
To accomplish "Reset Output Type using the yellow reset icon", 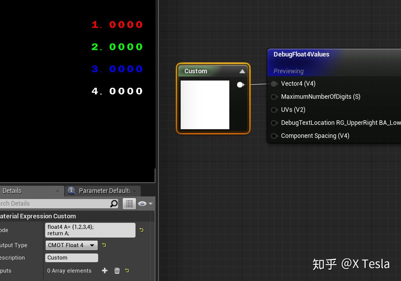I will tap(104, 245).
